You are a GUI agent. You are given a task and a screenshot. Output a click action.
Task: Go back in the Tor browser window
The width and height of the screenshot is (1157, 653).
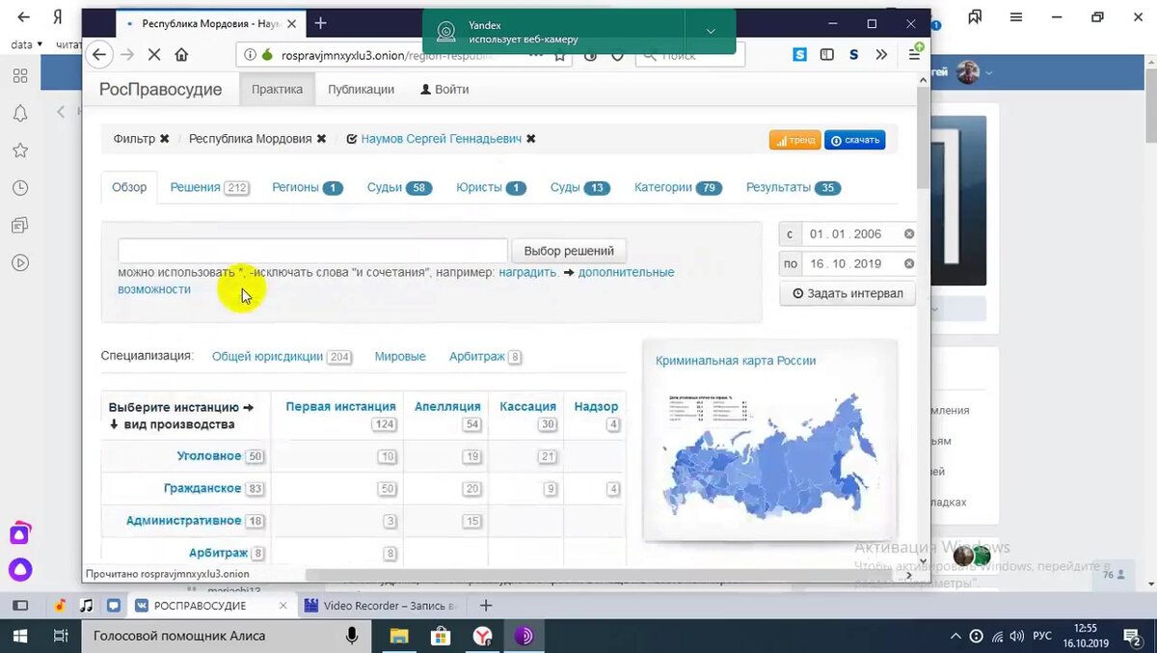pyautogui.click(x=98, y=55)
